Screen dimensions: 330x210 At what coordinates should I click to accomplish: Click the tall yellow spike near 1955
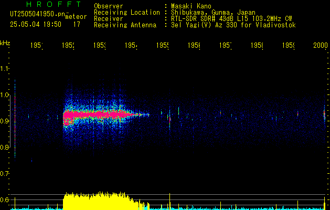[x=169, y=202]
